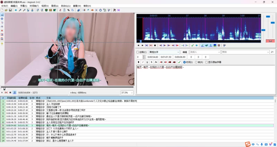277x147 pixels.
Task: Open visual typesetting help question icon
Action: click(2, 44)
